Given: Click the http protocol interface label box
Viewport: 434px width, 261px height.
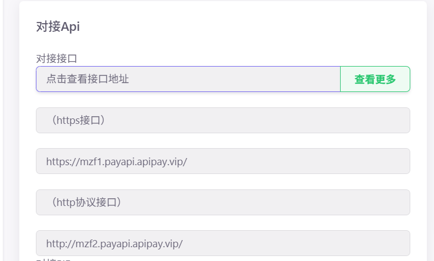Looking at the screenshot, I should click(223, 203).
